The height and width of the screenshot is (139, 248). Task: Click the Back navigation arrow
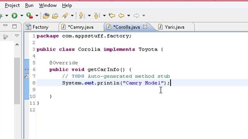(x=121, y=15)
